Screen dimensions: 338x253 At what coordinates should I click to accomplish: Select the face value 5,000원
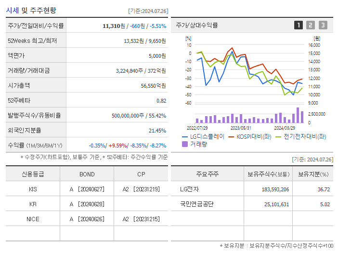point(157,56)
